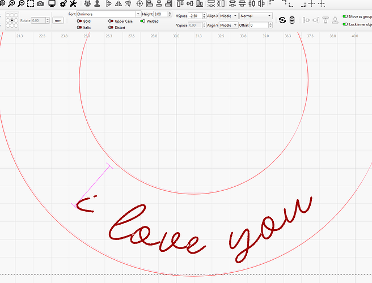Click the group objects people icon
The image size is (372, 283).
coord(87,3)
